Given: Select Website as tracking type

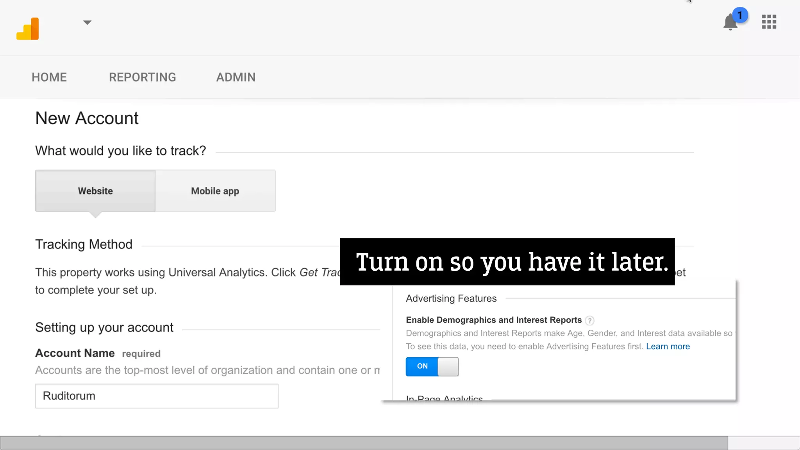Looking at the screenshot, I should coord(95,191).
